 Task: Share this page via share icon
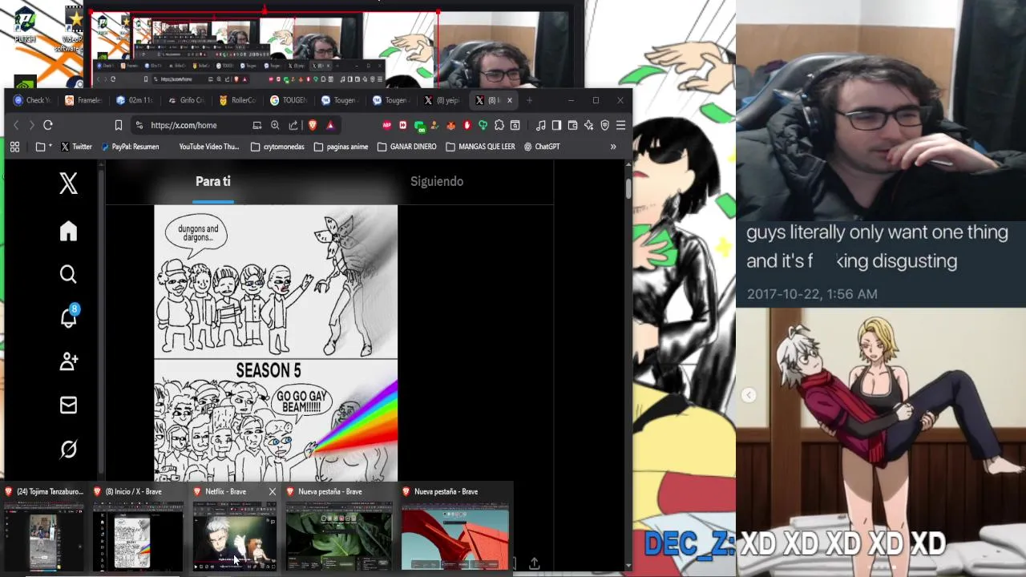click(x=293, y=125)
